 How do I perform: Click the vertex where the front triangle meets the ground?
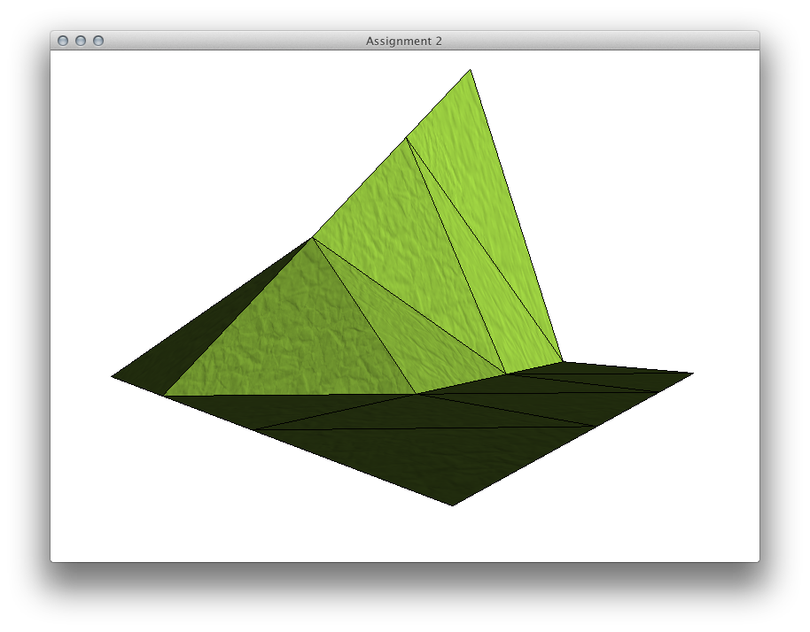coord(416,394)
